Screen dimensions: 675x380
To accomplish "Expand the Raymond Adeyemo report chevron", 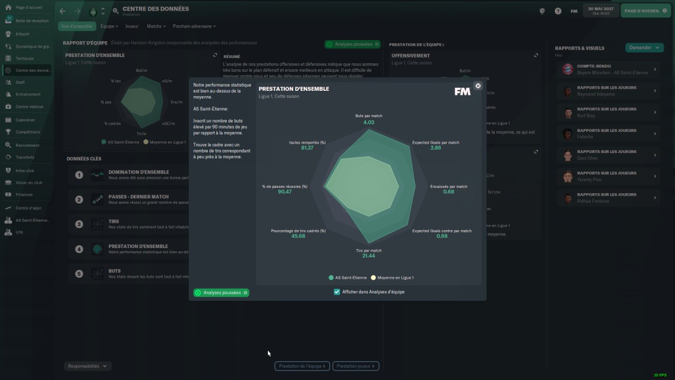I will point(655,91).
